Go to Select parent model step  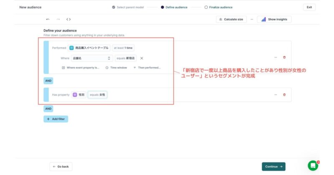(x=128, y=7)
